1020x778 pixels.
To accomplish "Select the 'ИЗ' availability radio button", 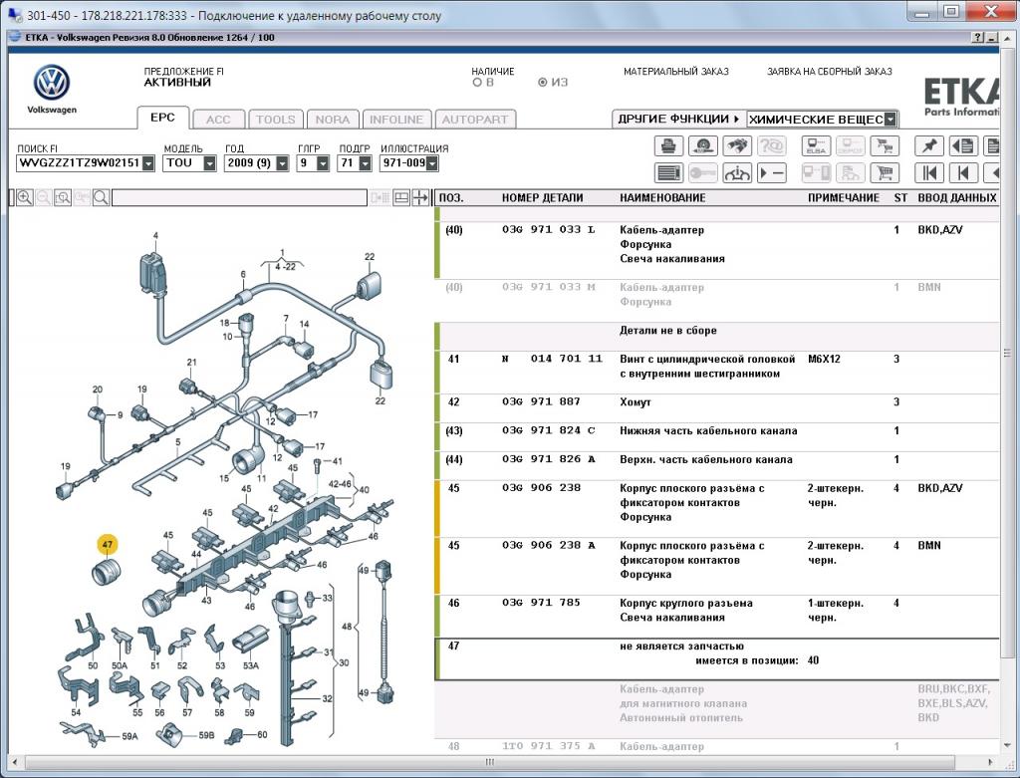I will click(543, 83).
